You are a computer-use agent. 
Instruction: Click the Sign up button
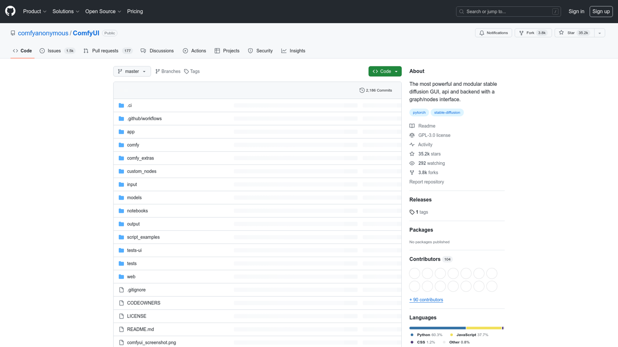click(601, 11)
